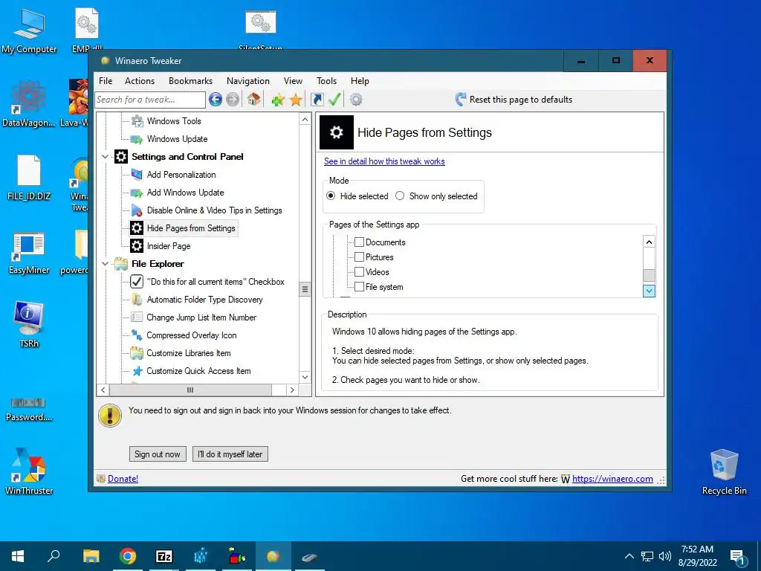Viewport: 761px width, 571px height.
Task: Click the grayed Forward navigation arrow
Action: click(233, 100)
